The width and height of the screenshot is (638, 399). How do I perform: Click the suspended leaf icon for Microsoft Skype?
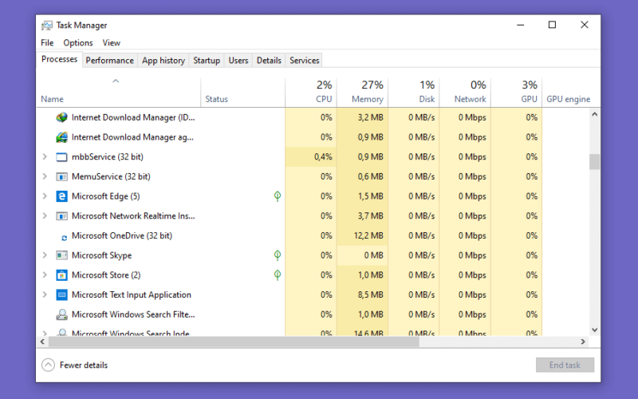277,255
